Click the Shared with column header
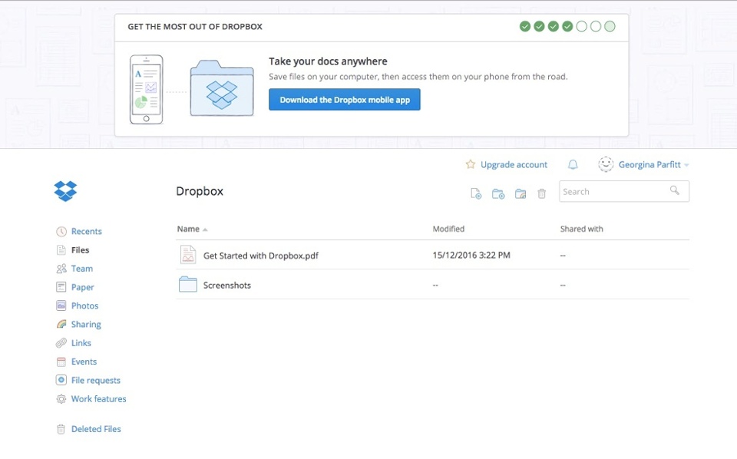This screenshot has height=459, width=737. 581,229
